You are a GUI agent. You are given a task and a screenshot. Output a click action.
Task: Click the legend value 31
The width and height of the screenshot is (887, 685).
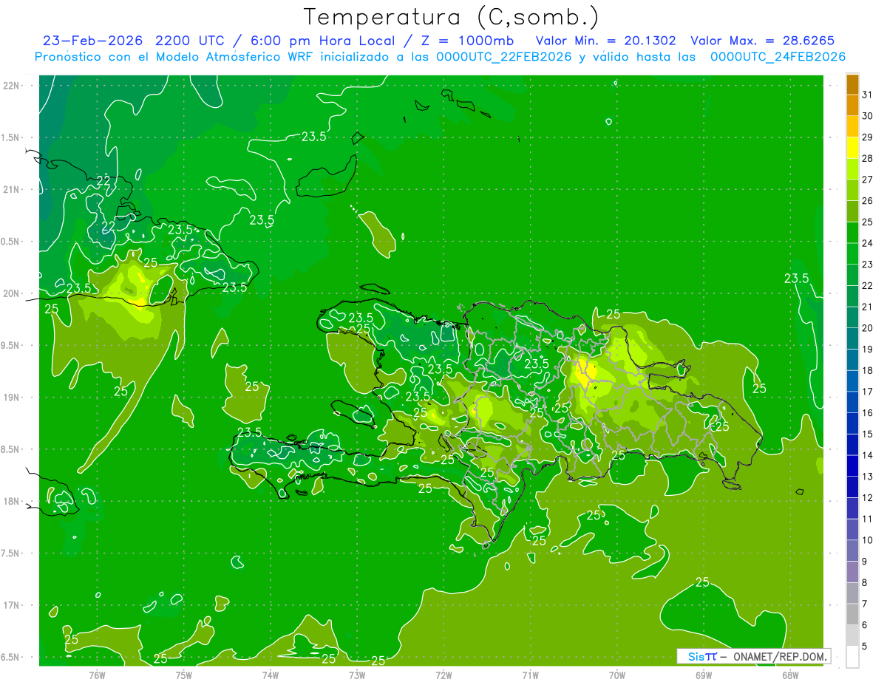point(867,95)
